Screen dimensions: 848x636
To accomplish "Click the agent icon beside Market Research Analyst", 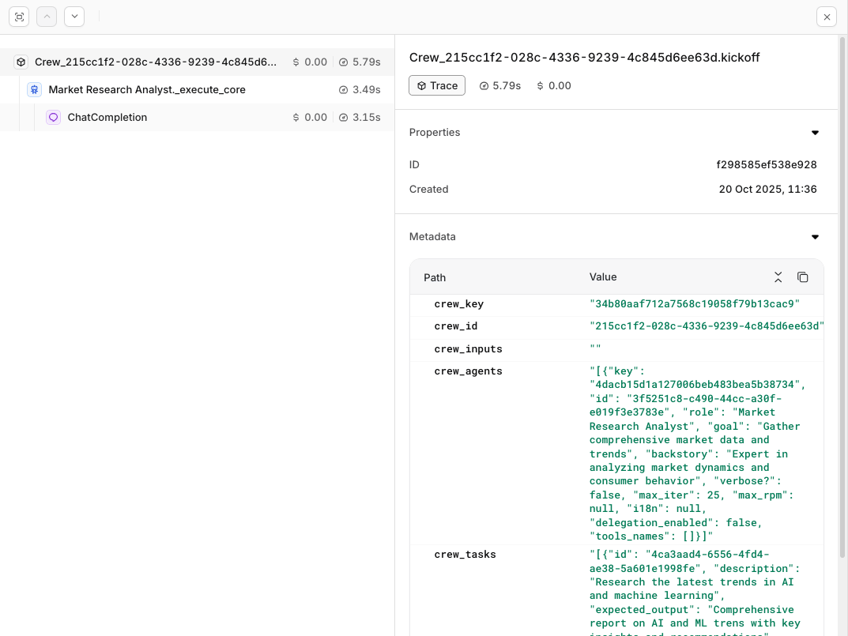I will pos(35,90).
